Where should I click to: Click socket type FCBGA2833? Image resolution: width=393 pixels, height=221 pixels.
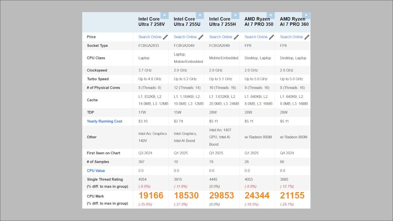(149, 46)
